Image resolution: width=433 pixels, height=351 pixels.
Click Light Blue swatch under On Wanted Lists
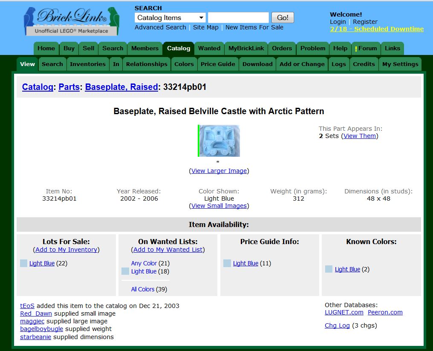pyautogui.click(x=125, y=271)
